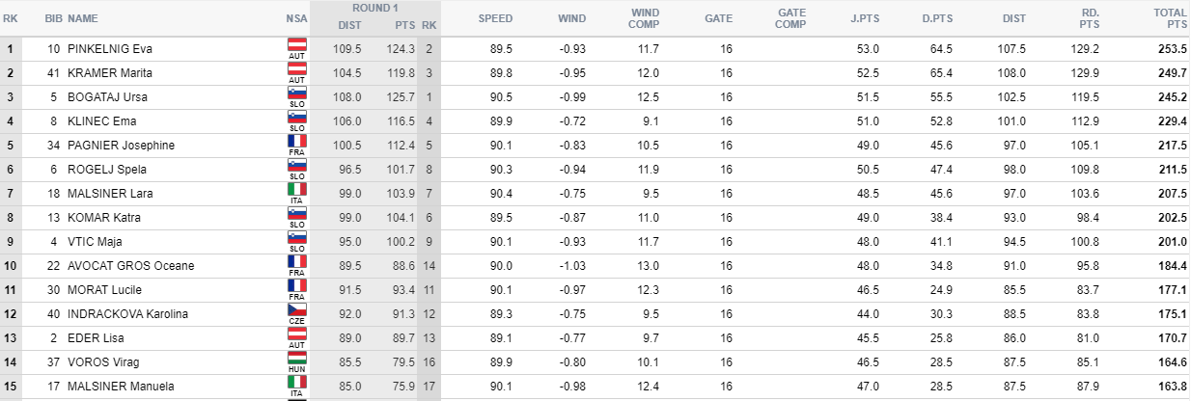Click the WIND COMP column header
This screenshot has width=1191, height=401.
click(644, 18)
